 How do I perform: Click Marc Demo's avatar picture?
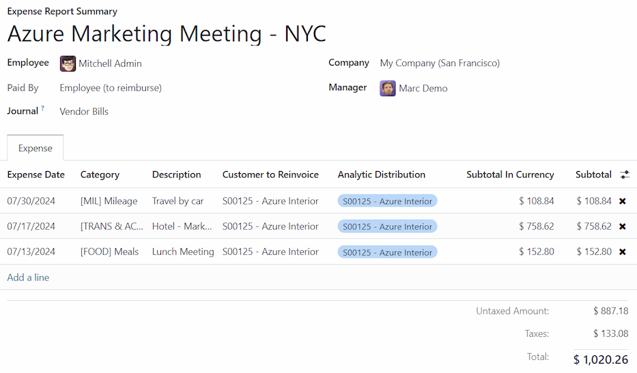coord(388,88)
